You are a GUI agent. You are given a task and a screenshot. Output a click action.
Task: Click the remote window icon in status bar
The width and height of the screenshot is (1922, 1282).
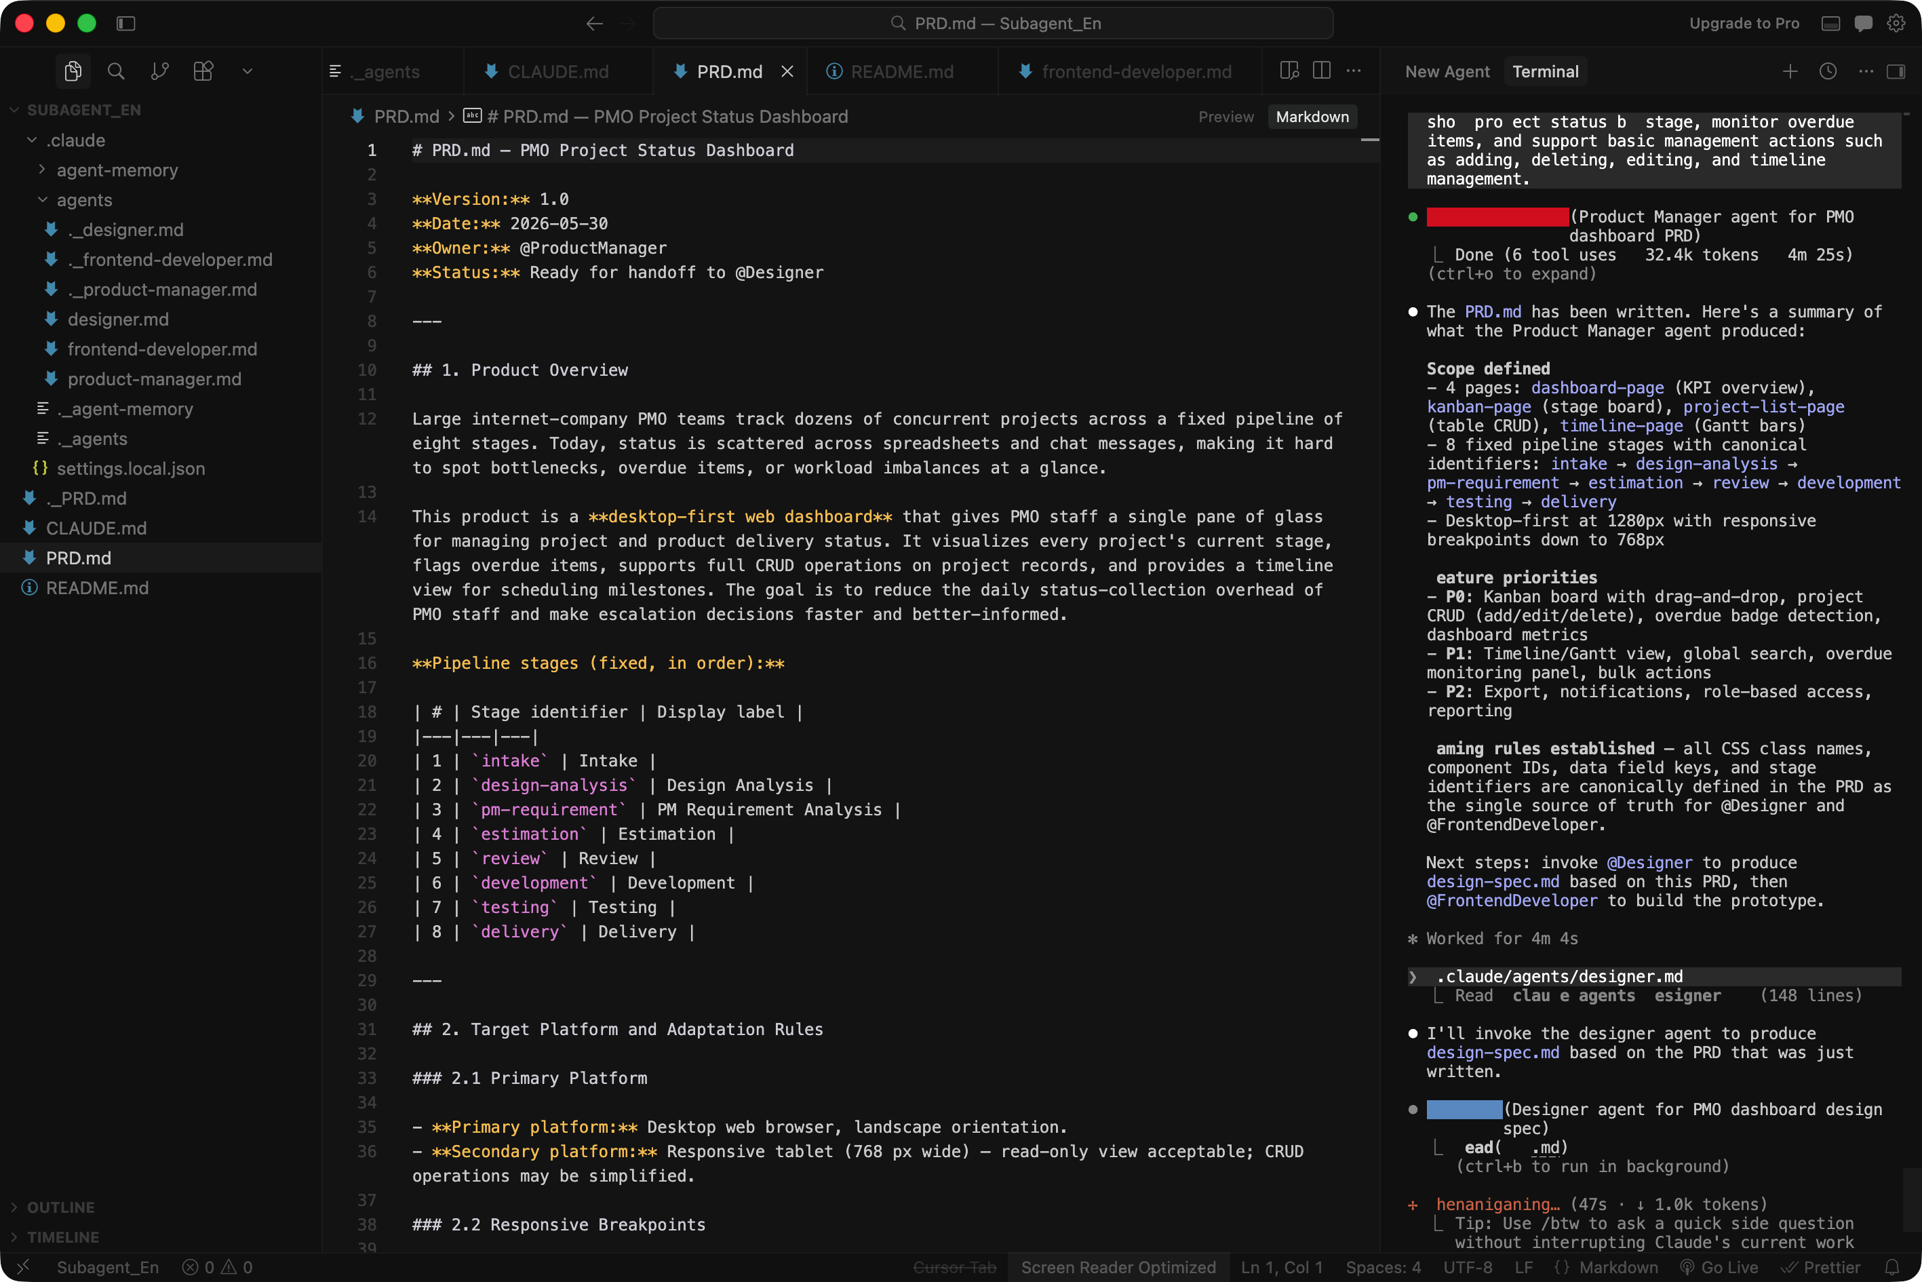coord(23,1266)
